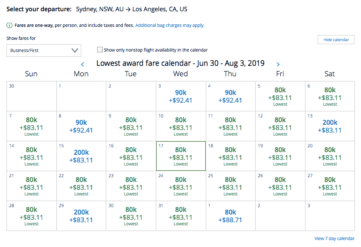The width and height of the screenshot is (361, 247).
Task: Select July 17 fare cell
Action: (x=180, y=155)
